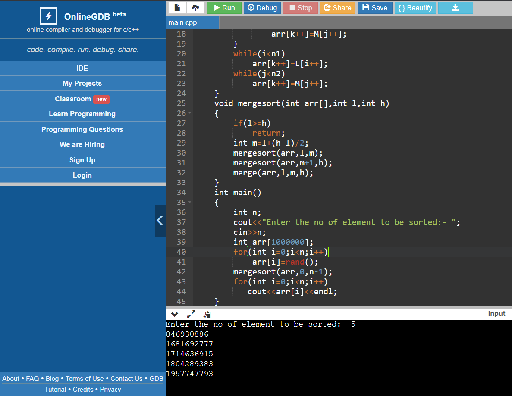
Task: Click the 'int m=l+(h-l)/2;' code line
Action: coord(271,143)
